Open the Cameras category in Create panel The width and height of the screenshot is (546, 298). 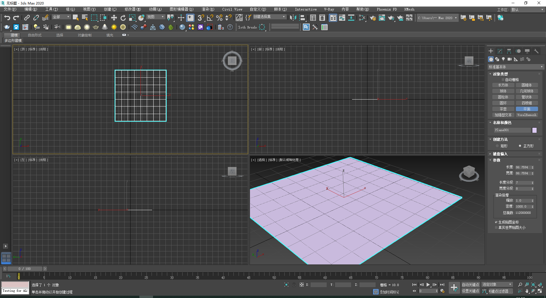pyautogui.click(x=509, y=59)
